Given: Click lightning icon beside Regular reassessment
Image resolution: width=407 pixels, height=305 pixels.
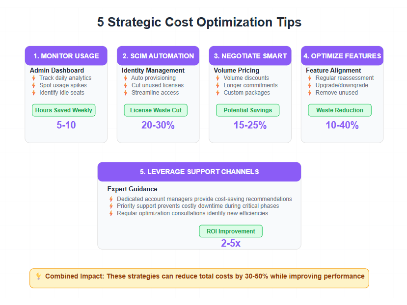Looking at the screenshot, I should click(x=310, y=78).
